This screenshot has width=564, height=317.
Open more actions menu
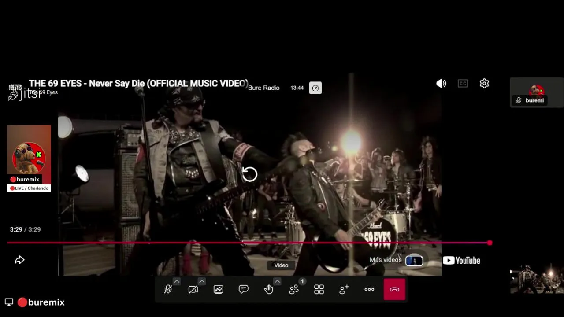point(369,289)
